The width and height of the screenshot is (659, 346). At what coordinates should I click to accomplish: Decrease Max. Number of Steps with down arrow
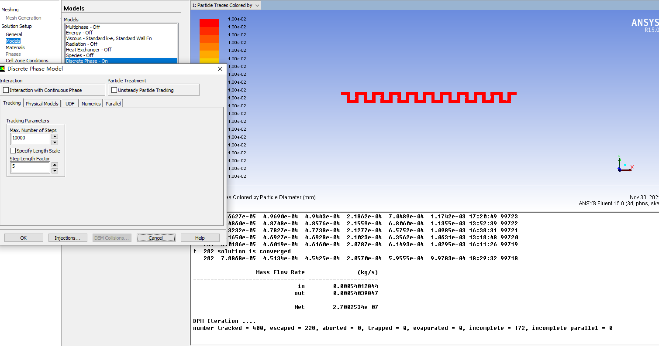pos(55,142)
